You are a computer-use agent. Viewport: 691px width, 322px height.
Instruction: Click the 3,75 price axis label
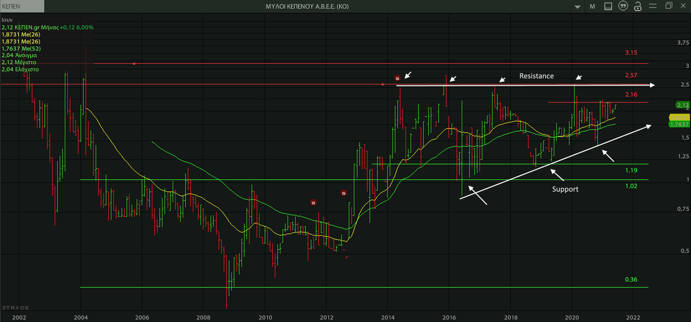(x=683, y=43)
